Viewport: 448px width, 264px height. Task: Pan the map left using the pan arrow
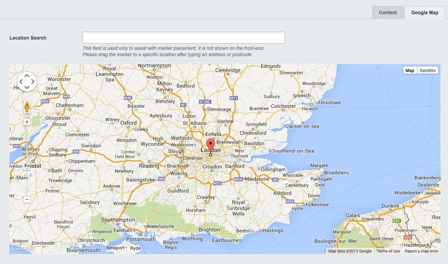tap(21, 82)
